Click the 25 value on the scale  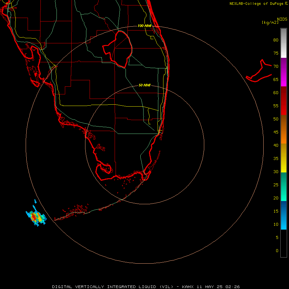click(x=276, y=185)
